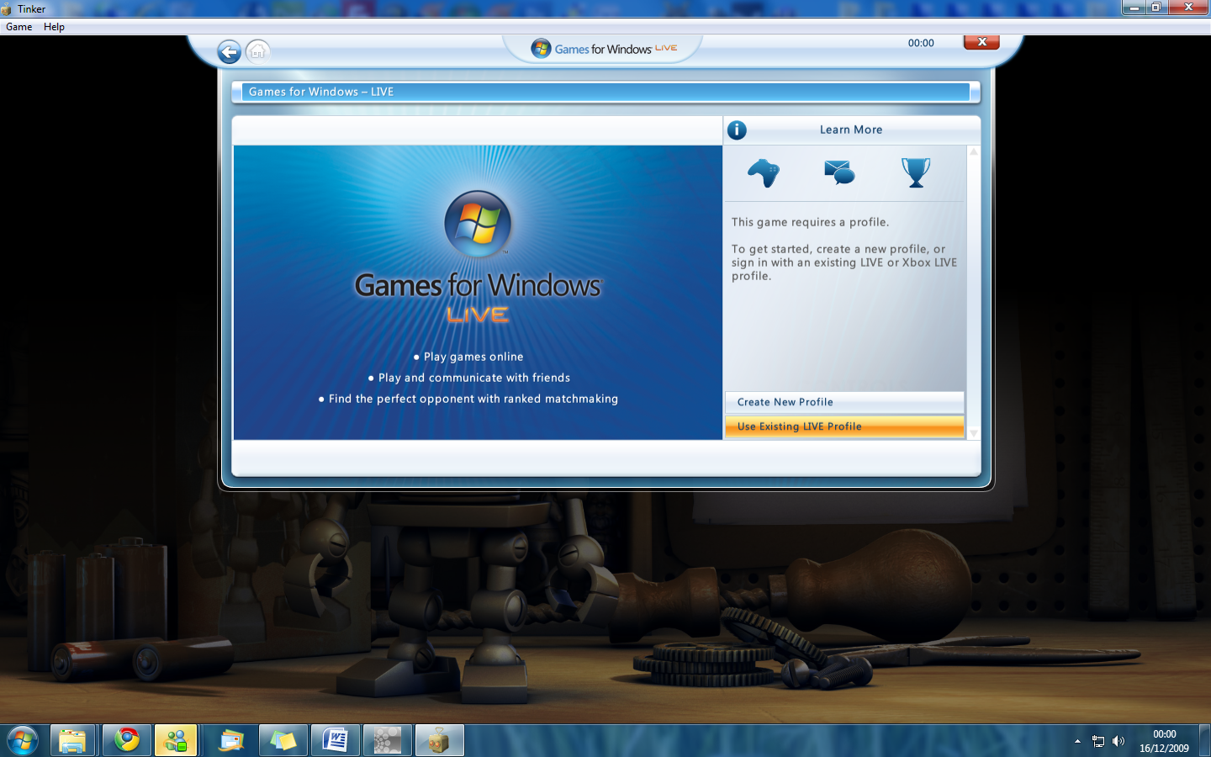Switch to the Tinker game taskbar icon
The height and width of the screenshot is (757, 1211).
click(x=438, y=741)
